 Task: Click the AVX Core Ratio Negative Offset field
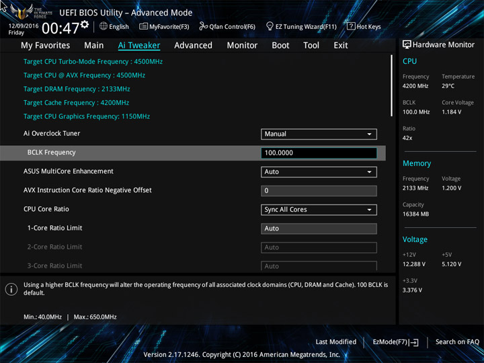(319, 191)
